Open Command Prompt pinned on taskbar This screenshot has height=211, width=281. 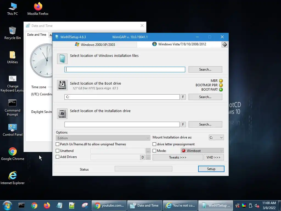(21, 206)
